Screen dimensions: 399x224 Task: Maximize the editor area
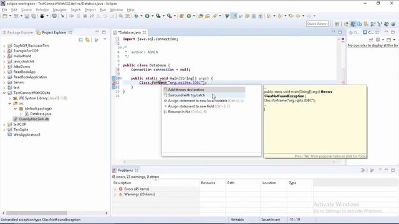[x=340, y=32]
